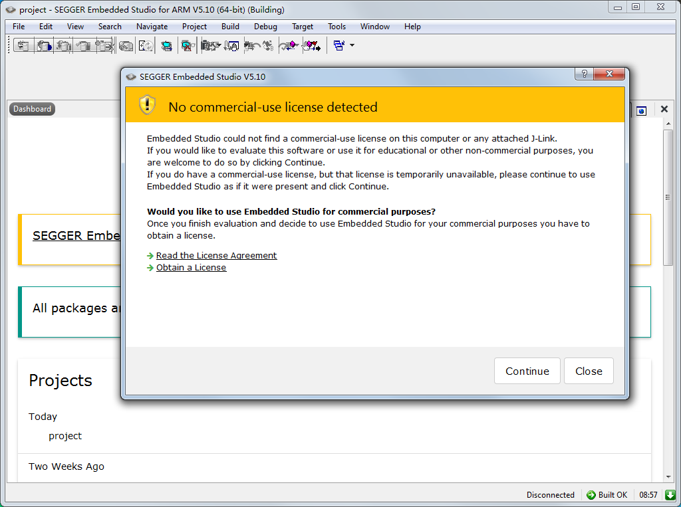
Task: Open the Window menu
Action: point(375,27)
